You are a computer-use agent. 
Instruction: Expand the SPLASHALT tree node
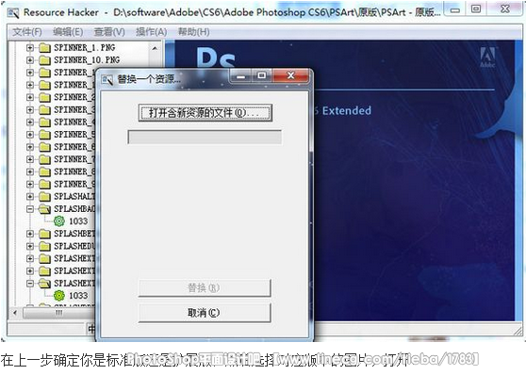pyautogui.click(x=30, y=197)
